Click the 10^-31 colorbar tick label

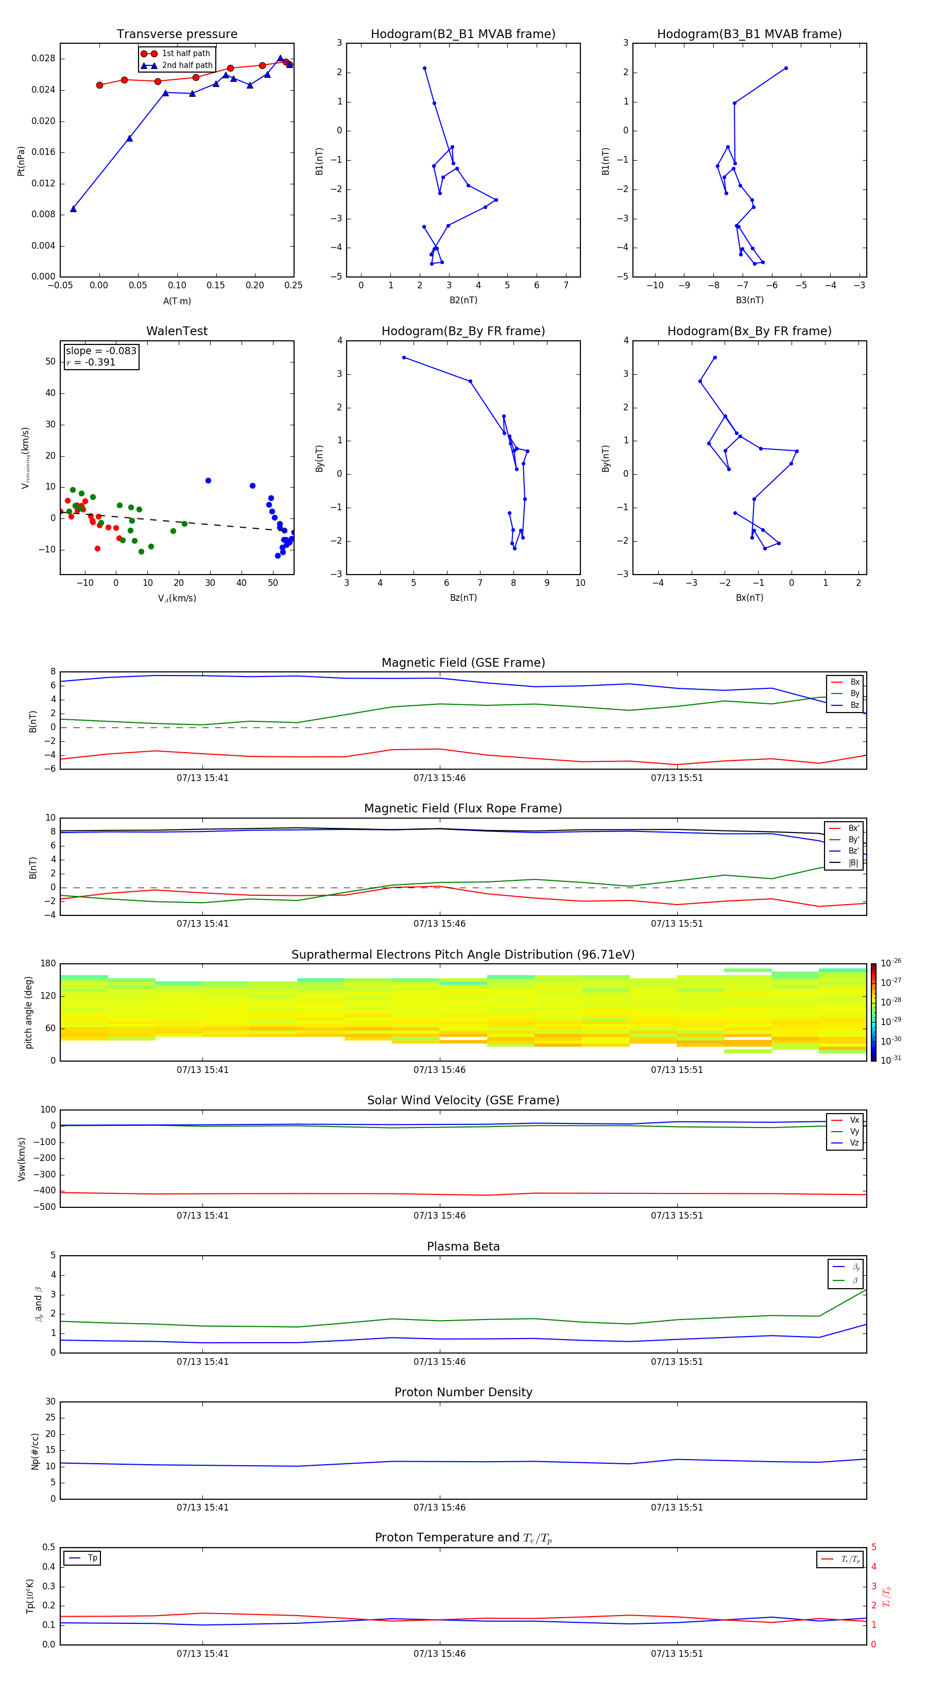point(891,1060)
